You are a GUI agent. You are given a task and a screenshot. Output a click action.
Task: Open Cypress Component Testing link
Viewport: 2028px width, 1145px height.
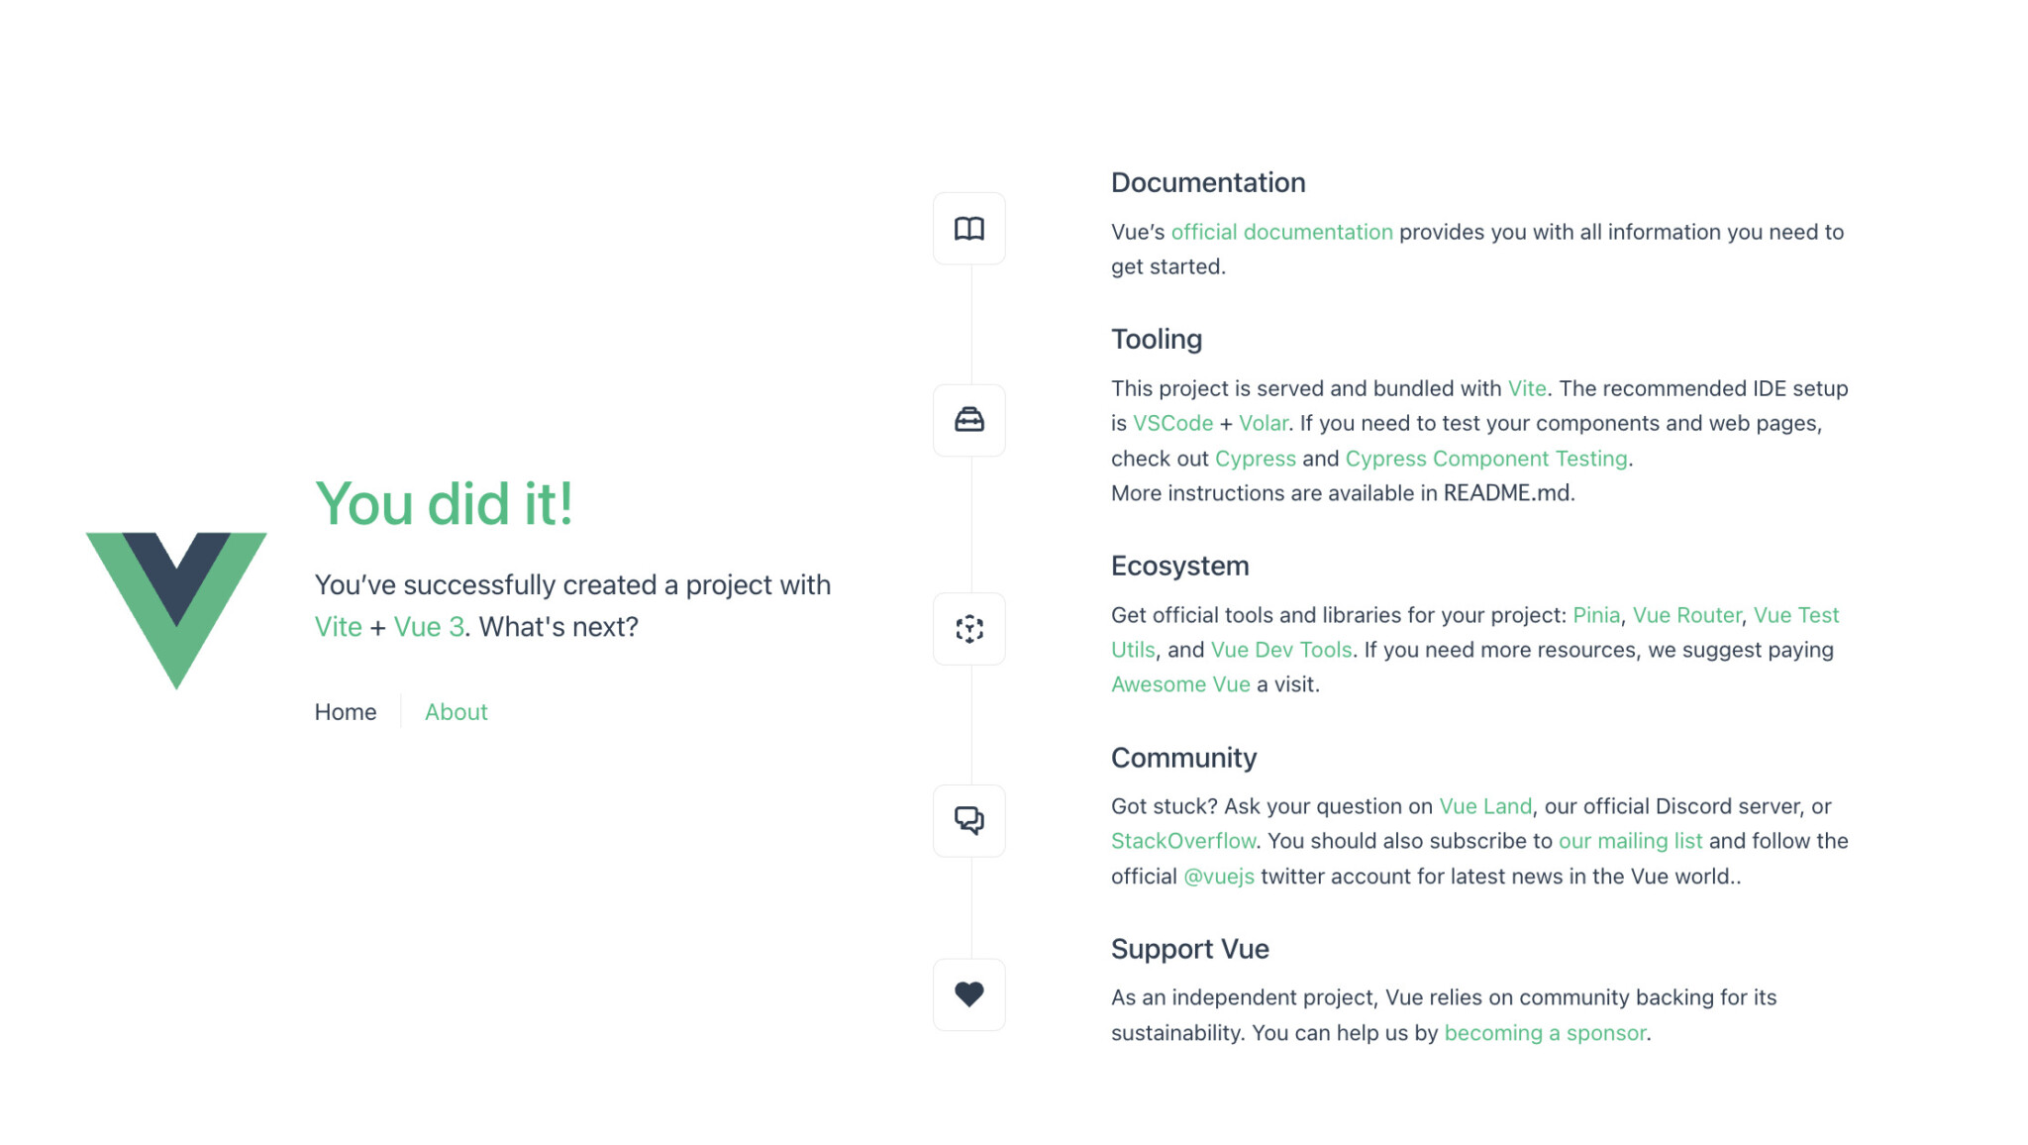point(1485,459)
